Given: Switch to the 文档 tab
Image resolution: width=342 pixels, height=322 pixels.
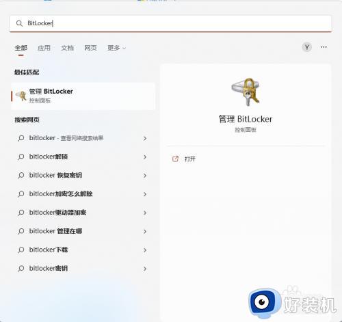Looking at the screenshot, I should 67,48.
